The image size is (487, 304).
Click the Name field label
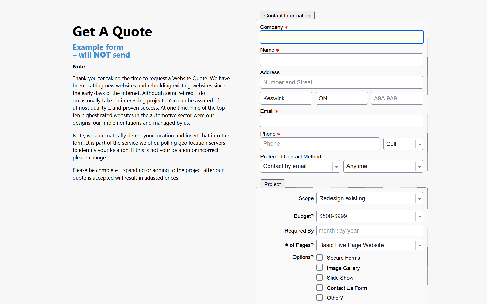[x=267, y=50]
